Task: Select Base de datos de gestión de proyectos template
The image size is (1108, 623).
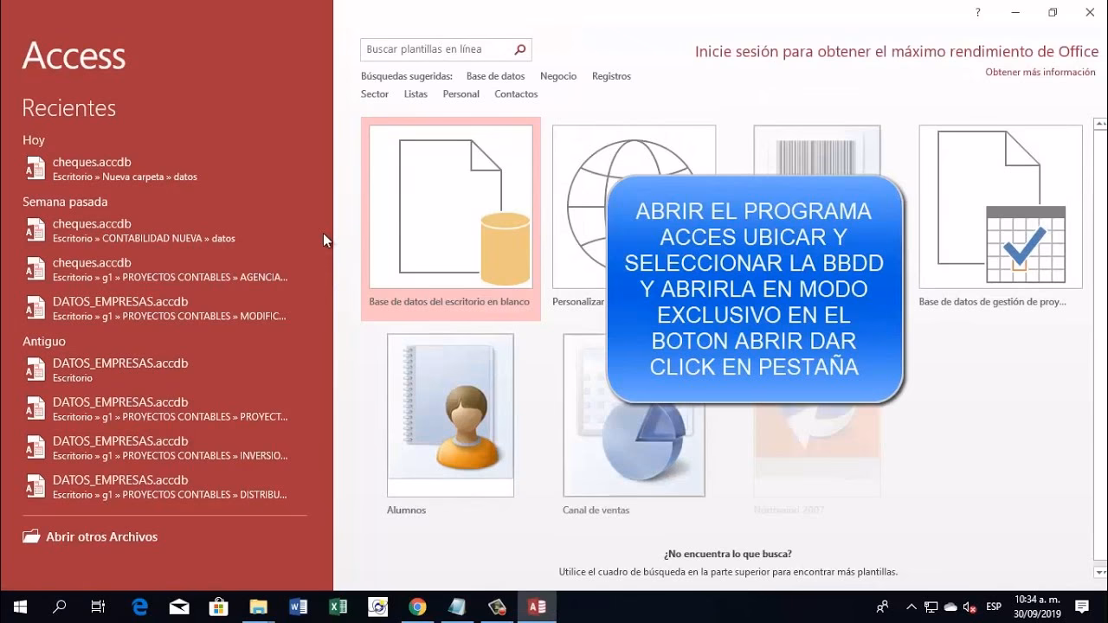Action: (1001, 216)
